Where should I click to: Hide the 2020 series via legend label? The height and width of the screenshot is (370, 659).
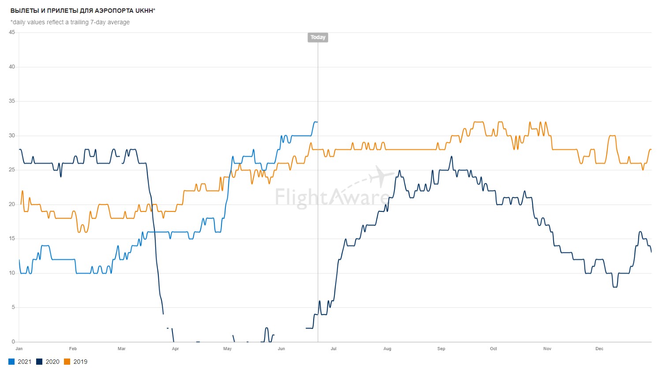click(x=52, y=362)
